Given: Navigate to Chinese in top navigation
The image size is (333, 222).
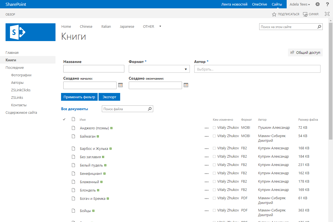Looking at the screenshot, I should tap(86, 27).
